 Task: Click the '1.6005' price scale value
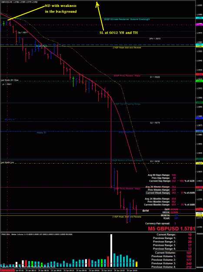tap(200, 5)
